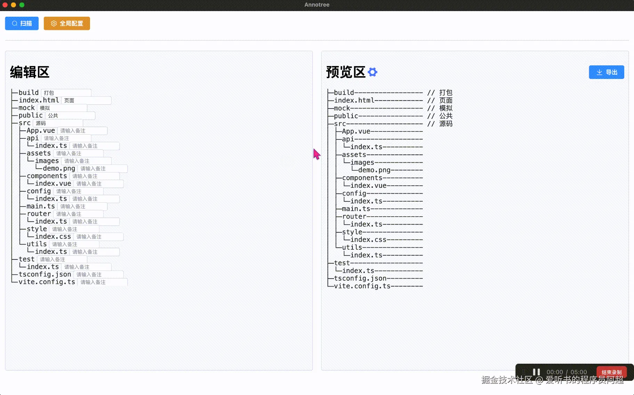
Task: Select App.vue in the edit tree
Action: tap(41, 131)
